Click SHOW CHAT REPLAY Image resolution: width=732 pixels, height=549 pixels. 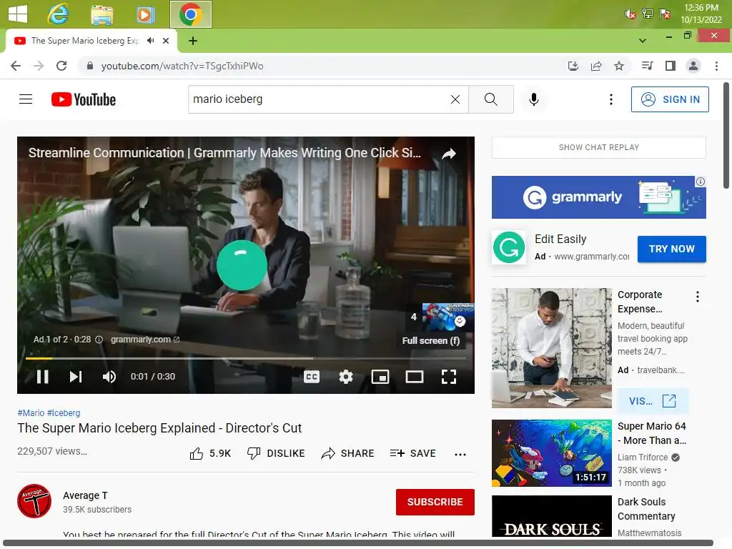point(598,147)
